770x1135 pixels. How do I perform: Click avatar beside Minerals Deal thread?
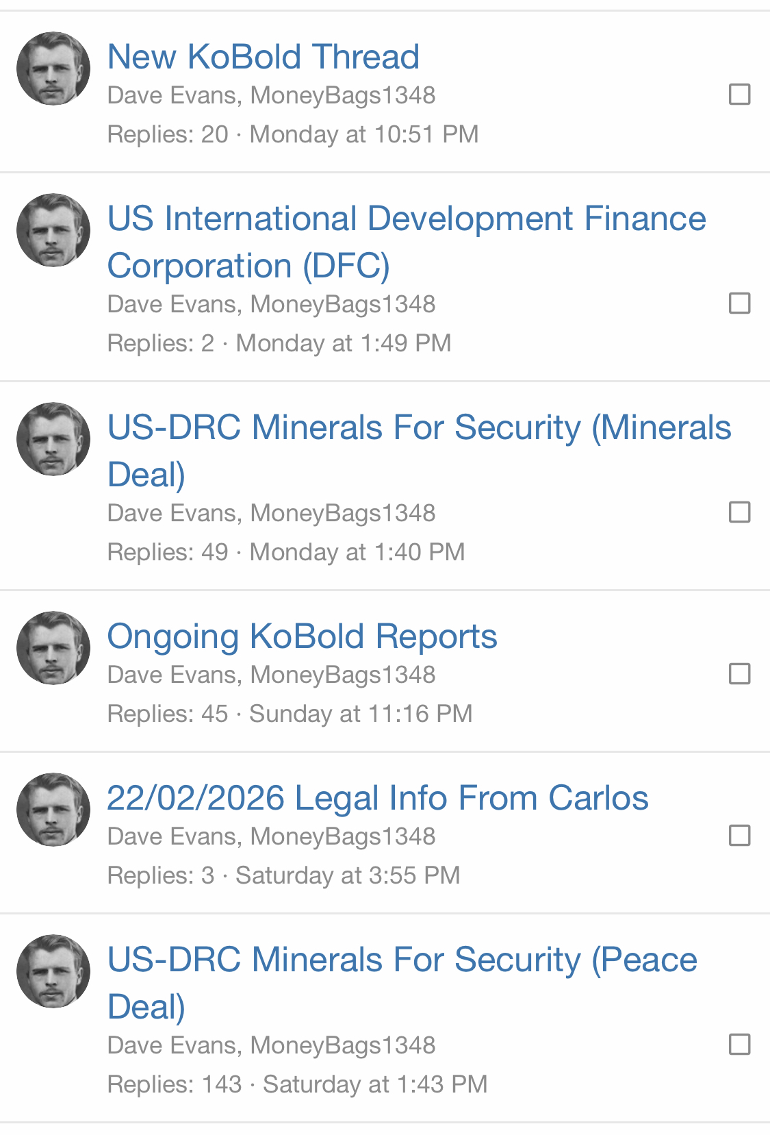53,439
